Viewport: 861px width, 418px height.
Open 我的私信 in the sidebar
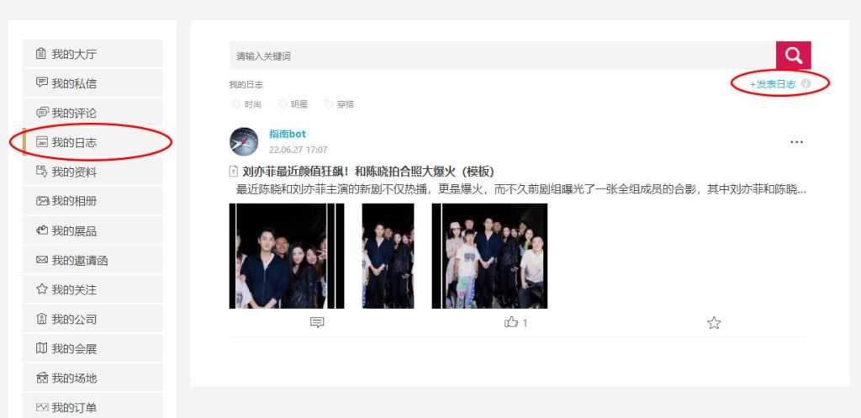coord(92,83)
